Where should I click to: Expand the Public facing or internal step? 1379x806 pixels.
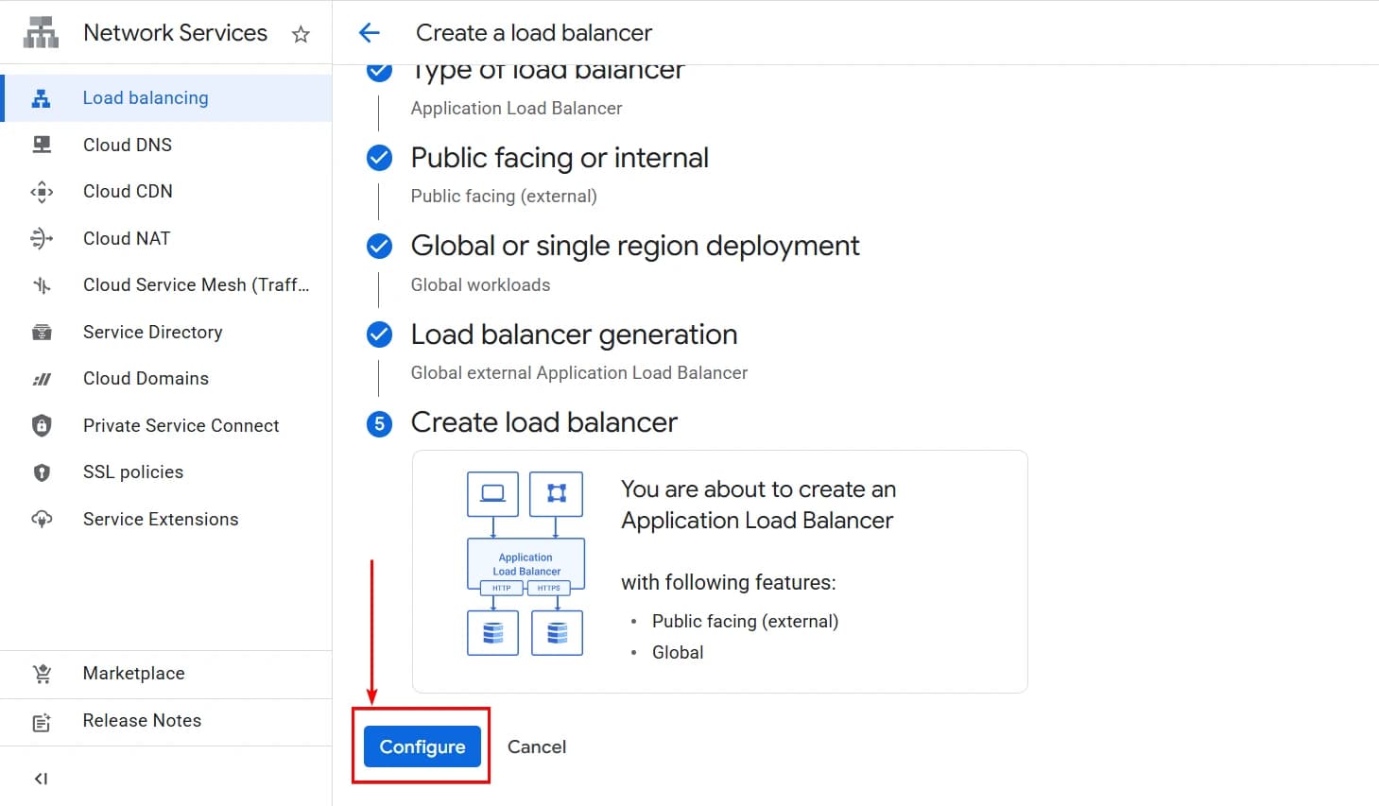click(560, 158)
